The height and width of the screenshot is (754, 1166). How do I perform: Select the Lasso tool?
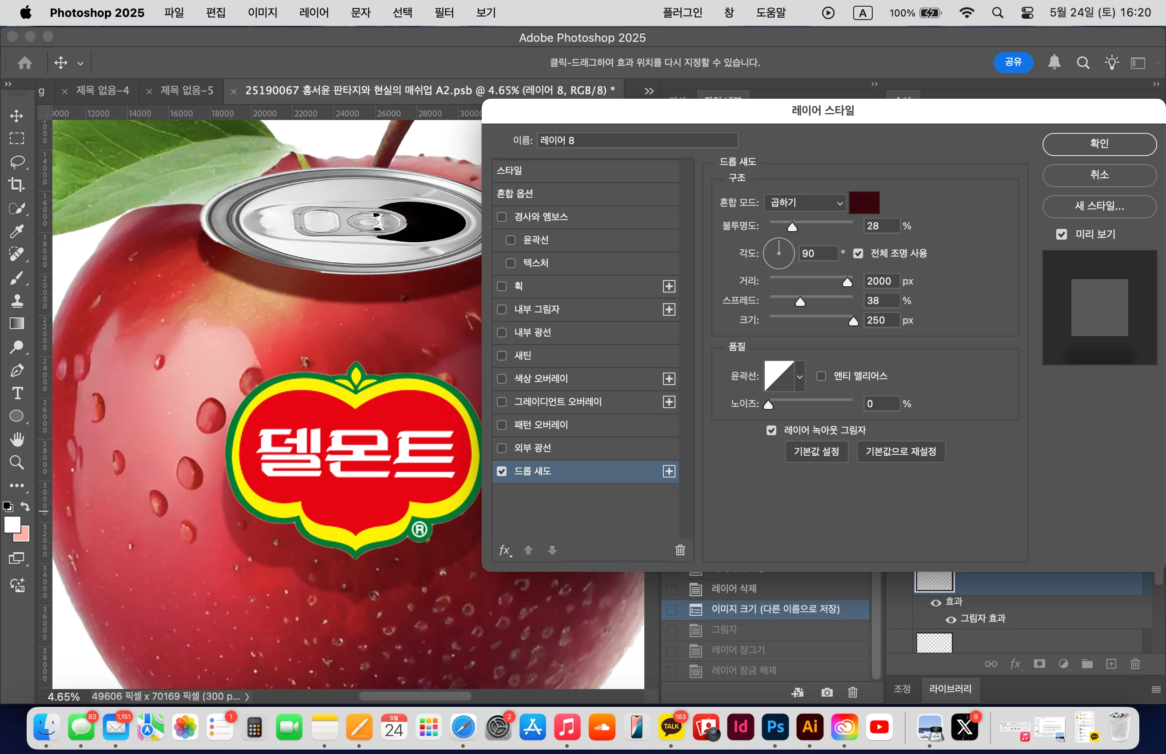(16, 161)
